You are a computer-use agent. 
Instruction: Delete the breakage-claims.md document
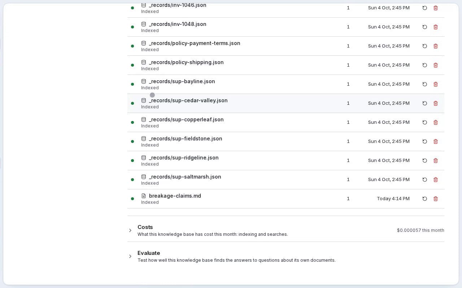coord(436,199)
